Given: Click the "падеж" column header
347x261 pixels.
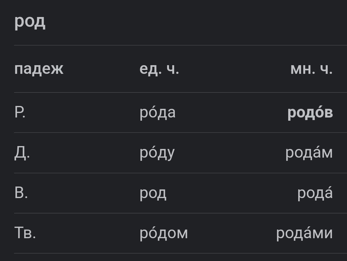Looking at the screenshot, I should click(x=39, y=69).
